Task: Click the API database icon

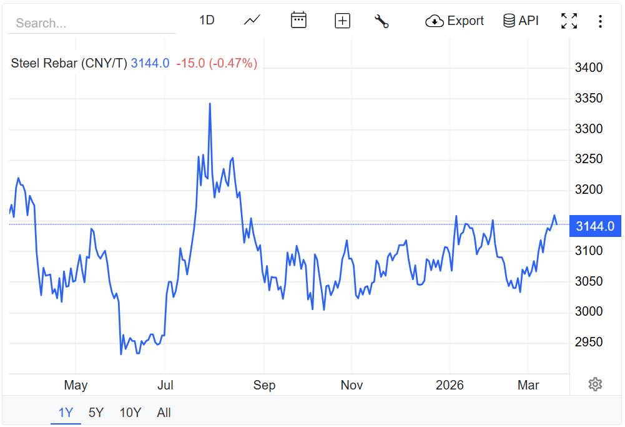Action: 509,21
